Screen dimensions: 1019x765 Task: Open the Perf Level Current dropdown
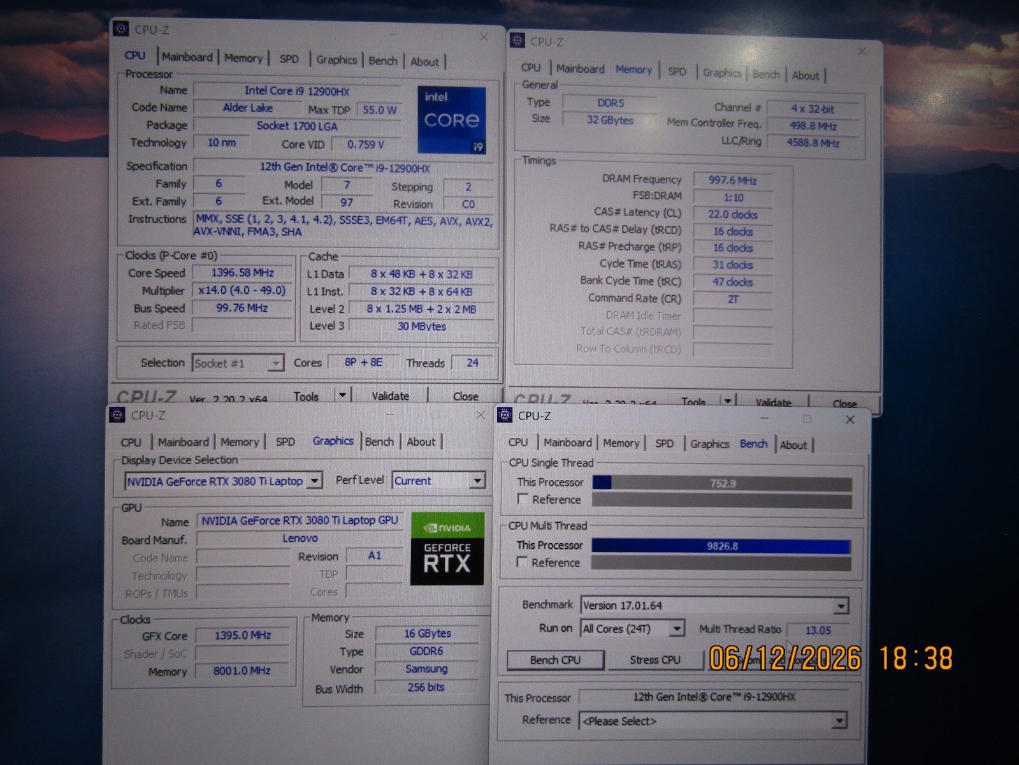438,480
